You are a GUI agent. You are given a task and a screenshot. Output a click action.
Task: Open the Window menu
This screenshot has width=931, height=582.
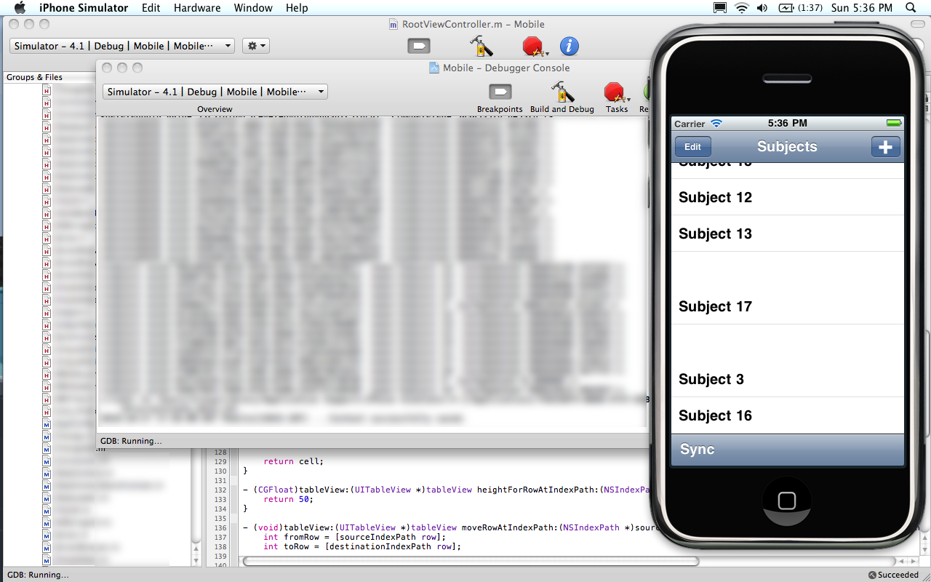pos(253,8)
